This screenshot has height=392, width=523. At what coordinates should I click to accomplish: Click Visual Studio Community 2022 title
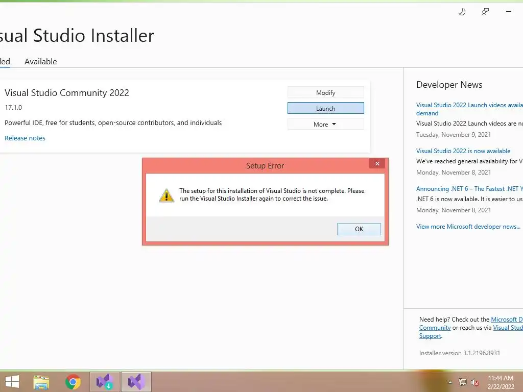pyautogui.click(x=67, y=93)
